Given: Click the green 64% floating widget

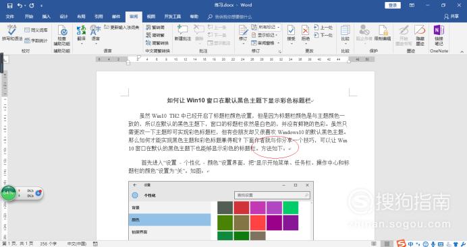Looking at the screenshot, I should pos(8,193).
